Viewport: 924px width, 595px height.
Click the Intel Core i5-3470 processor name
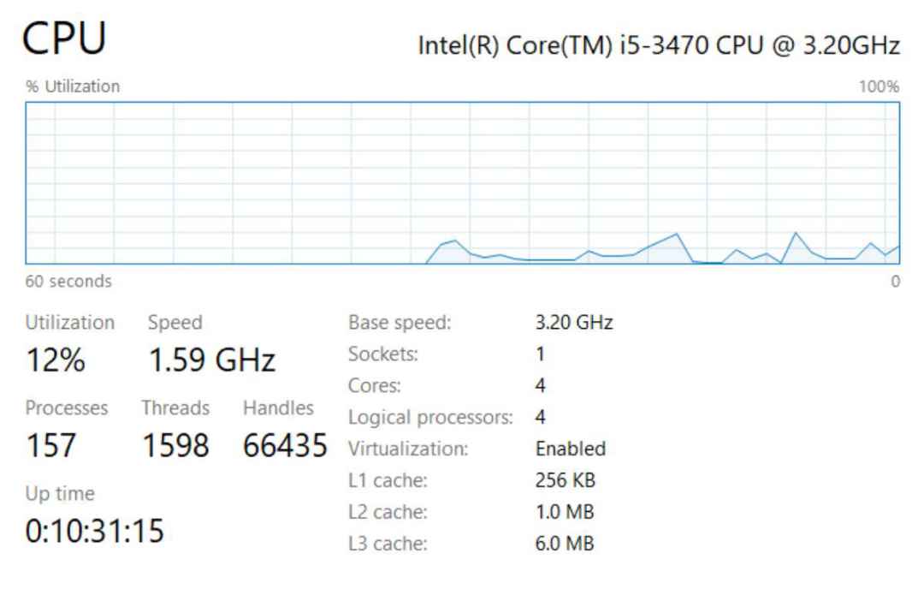[658, 46]
